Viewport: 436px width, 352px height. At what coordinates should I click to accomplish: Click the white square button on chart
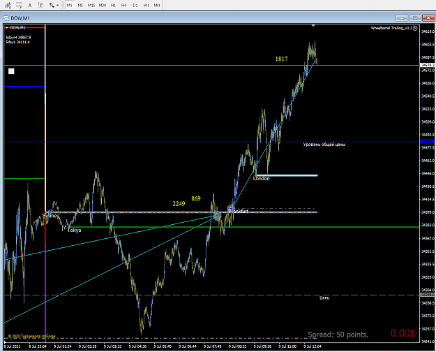point(11,71)
